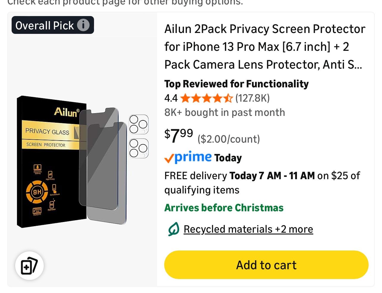382x293 pixels.
Task: Click the Overall Pick badge label
Action: pos(45,26)
